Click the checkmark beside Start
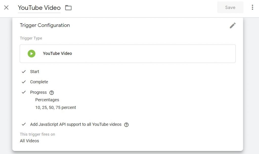The height and width of the screenshot is (154, 259). [24, 72]
